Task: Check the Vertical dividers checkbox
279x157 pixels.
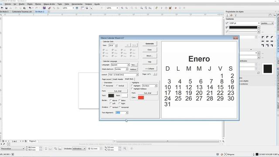Action: pos(111,107)
